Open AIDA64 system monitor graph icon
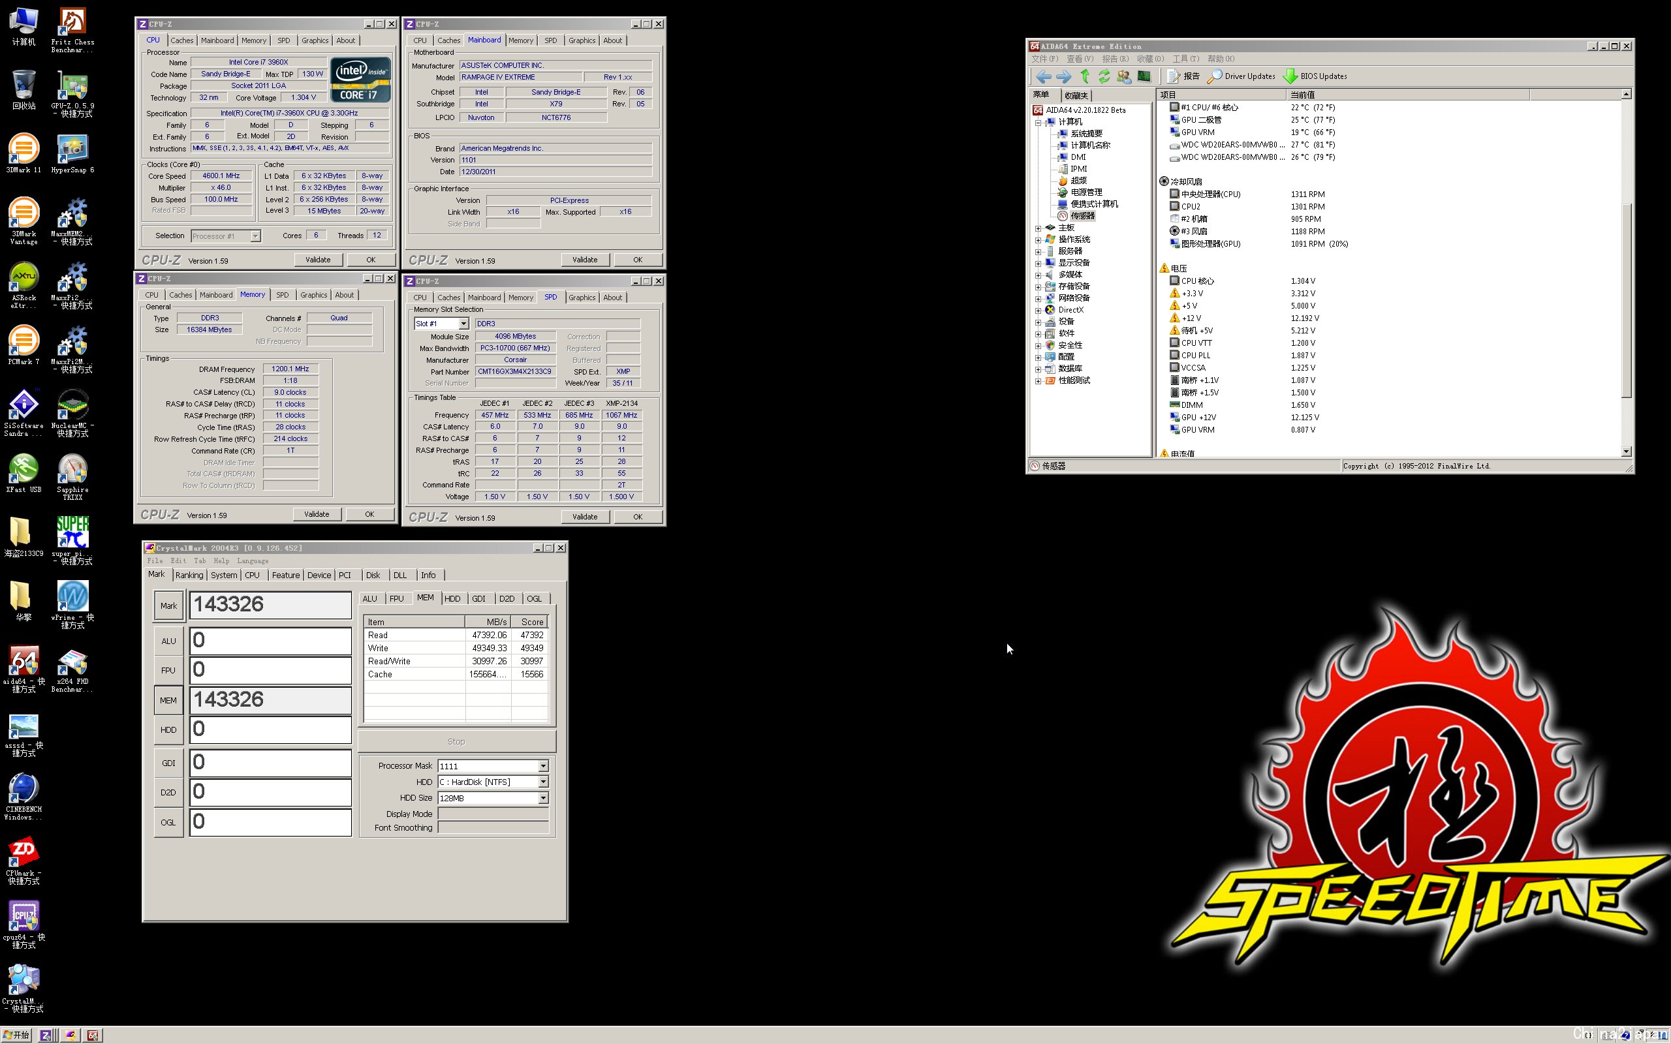 click(x=1144, y=76)
